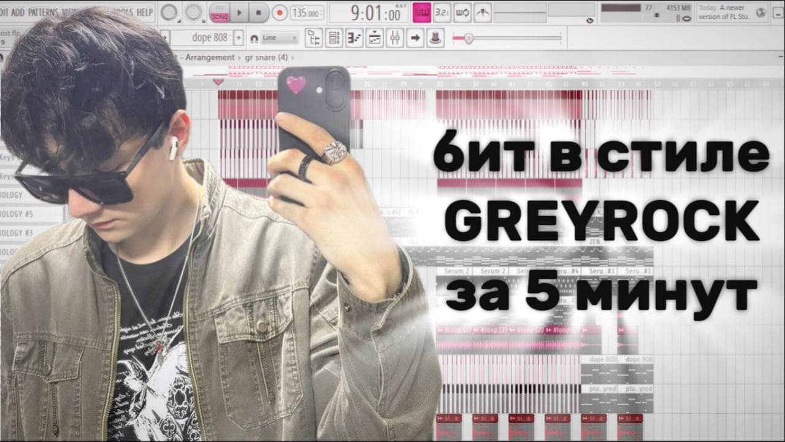Viewport: 785px width, 442px height.
Task: Click the gr snare (4) breadcrumb
Action: 266,57
